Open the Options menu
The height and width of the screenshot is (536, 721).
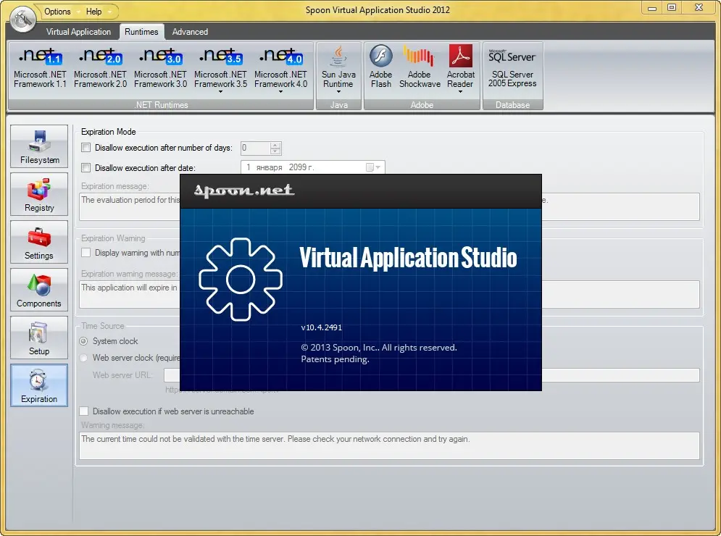(57, 12)
